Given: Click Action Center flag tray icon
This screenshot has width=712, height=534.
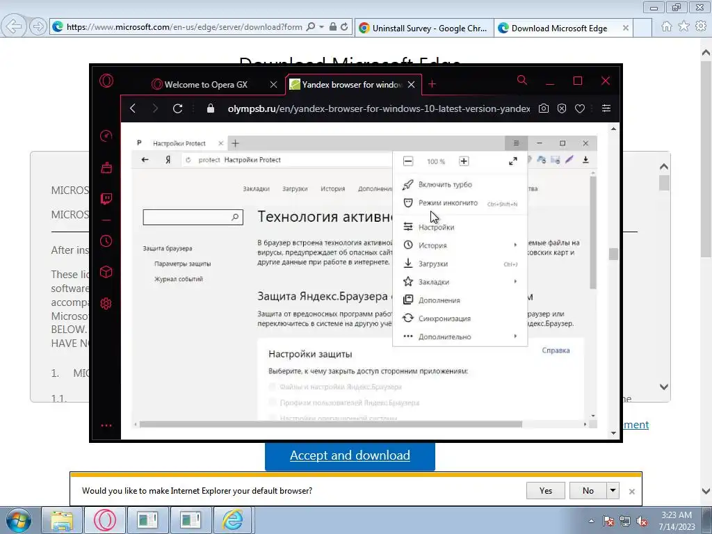Looking at the screenshot, I should click(608, 521).
